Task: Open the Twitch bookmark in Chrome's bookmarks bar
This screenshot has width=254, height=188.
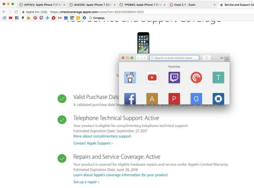Action: pyautogui.click(x=41, y=18)
